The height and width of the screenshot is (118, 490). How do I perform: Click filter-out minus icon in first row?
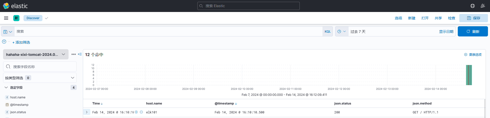[x=141, y=112]
